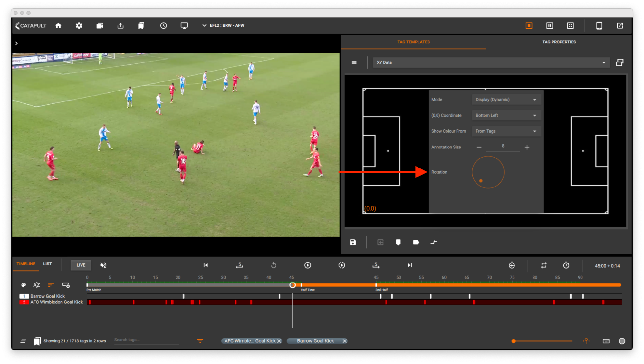Click the replay rotate icon
644x364 pixels.
274,265
